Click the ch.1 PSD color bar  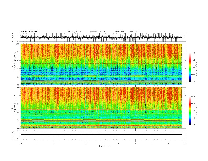click(x=190, y=67)
